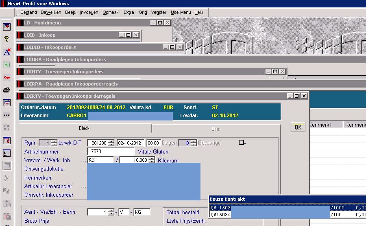This screenshot has width=366, height=226.
Task: Click the red key icon
Action: [x=7, y=77]
